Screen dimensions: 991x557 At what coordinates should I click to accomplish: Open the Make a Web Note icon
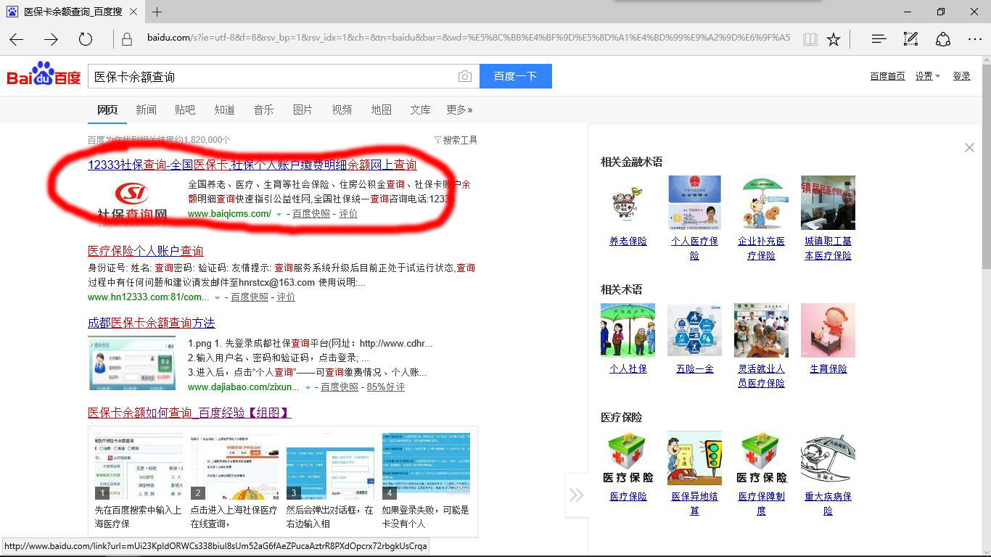point(910,39)
